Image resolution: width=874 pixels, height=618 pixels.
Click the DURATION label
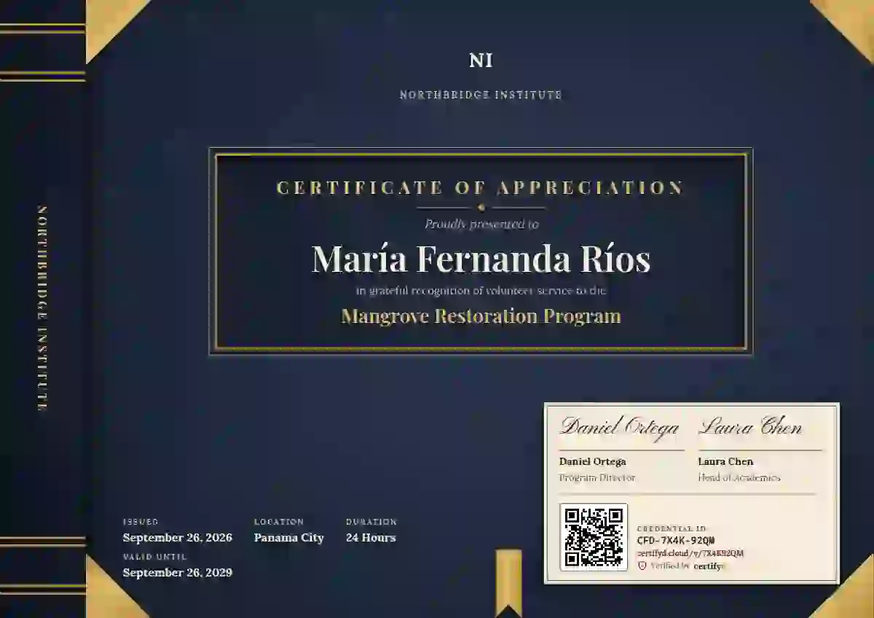click(x=371, y=522)
